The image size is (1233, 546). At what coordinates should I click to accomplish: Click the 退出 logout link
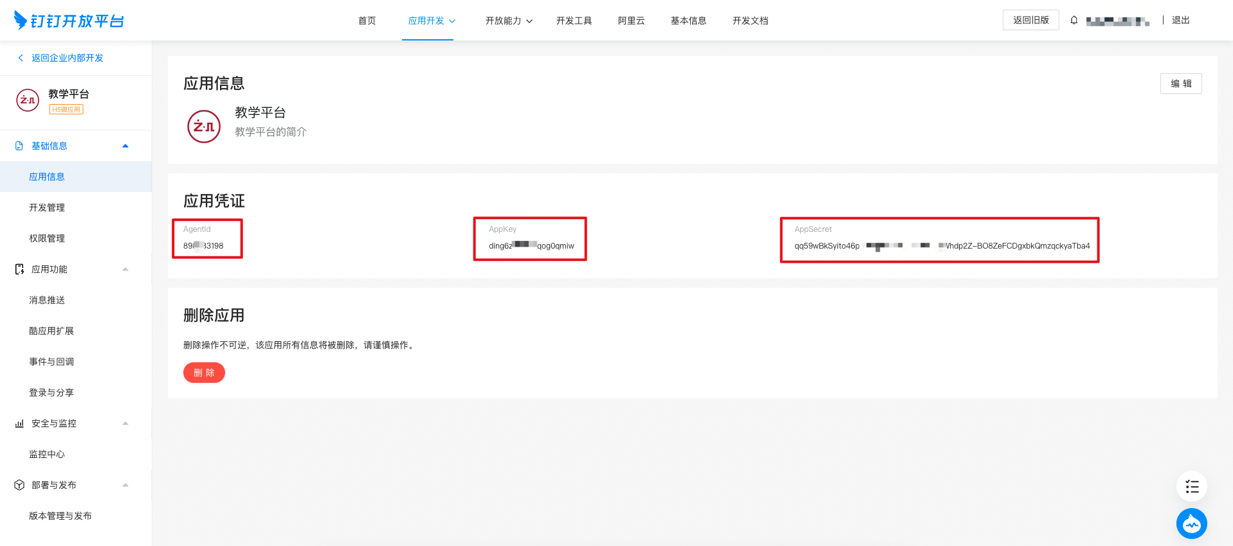pyautogui.click(x=1181, y=21)
